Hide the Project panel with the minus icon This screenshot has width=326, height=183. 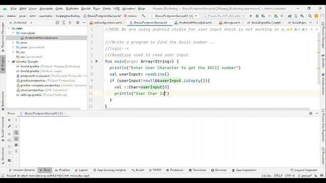click(84, 22)
